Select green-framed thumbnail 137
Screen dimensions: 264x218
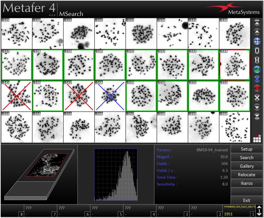[x=16, y=65]
